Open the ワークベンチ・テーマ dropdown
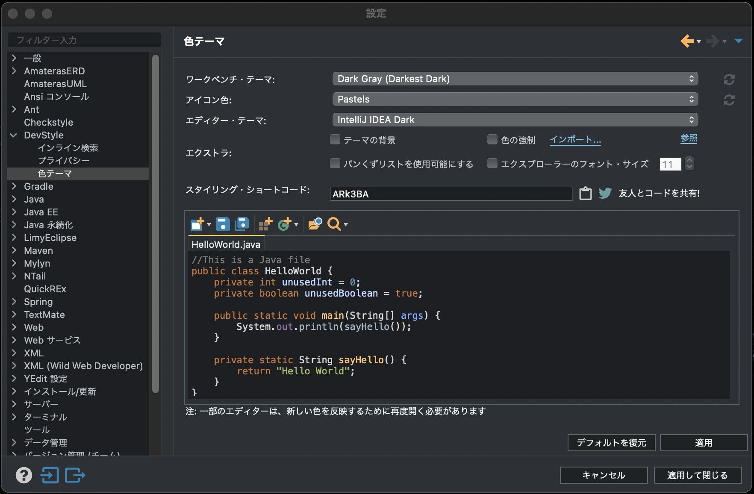The width and height of the screenshot is (754, 494). coord(515,79)
